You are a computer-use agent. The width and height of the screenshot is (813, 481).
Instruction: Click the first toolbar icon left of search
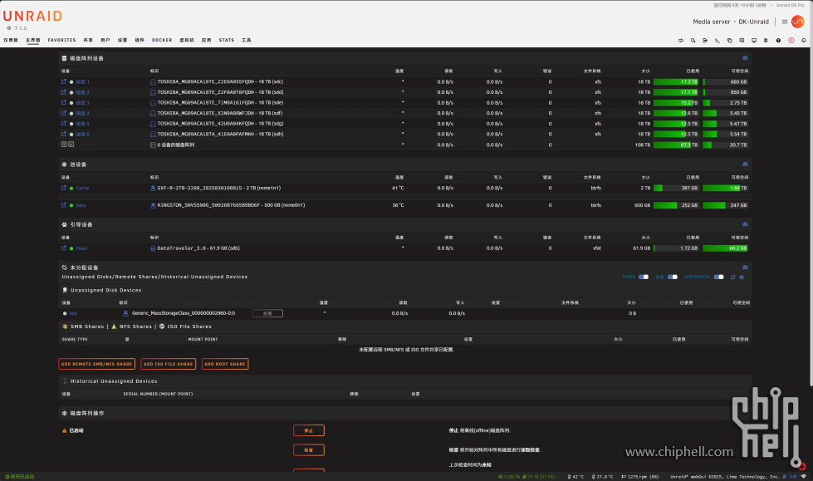point(681,40)
